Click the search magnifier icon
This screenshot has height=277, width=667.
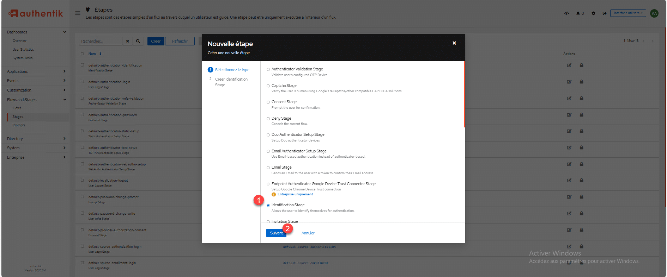pos(138,41)
